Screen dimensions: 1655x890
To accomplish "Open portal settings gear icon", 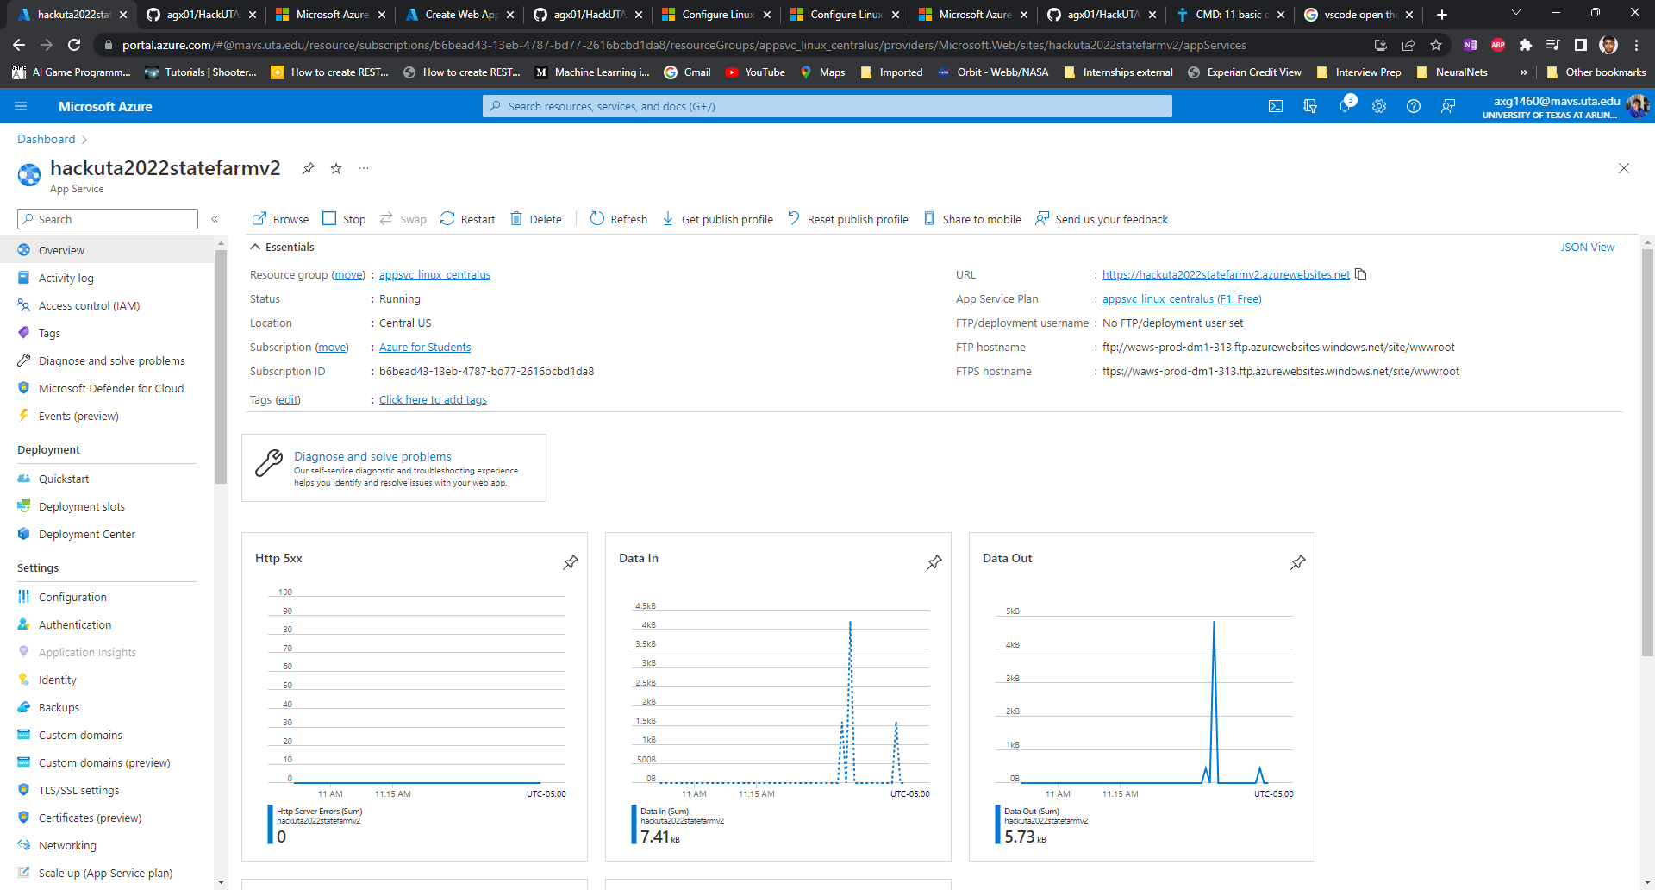I will [x=1379, y=106].
